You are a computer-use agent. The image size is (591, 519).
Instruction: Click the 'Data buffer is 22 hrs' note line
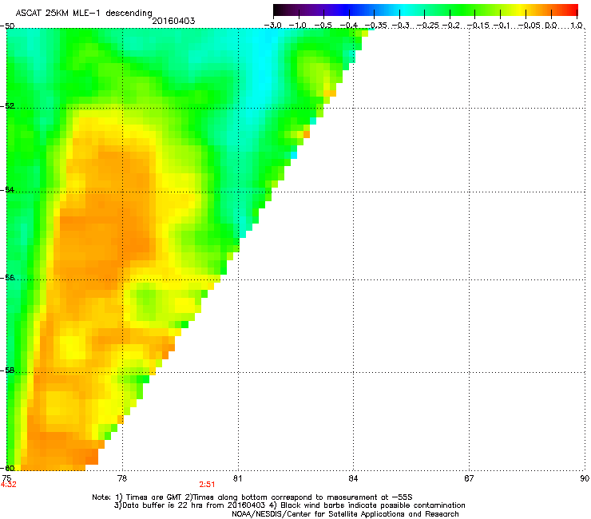coord(289,505)
